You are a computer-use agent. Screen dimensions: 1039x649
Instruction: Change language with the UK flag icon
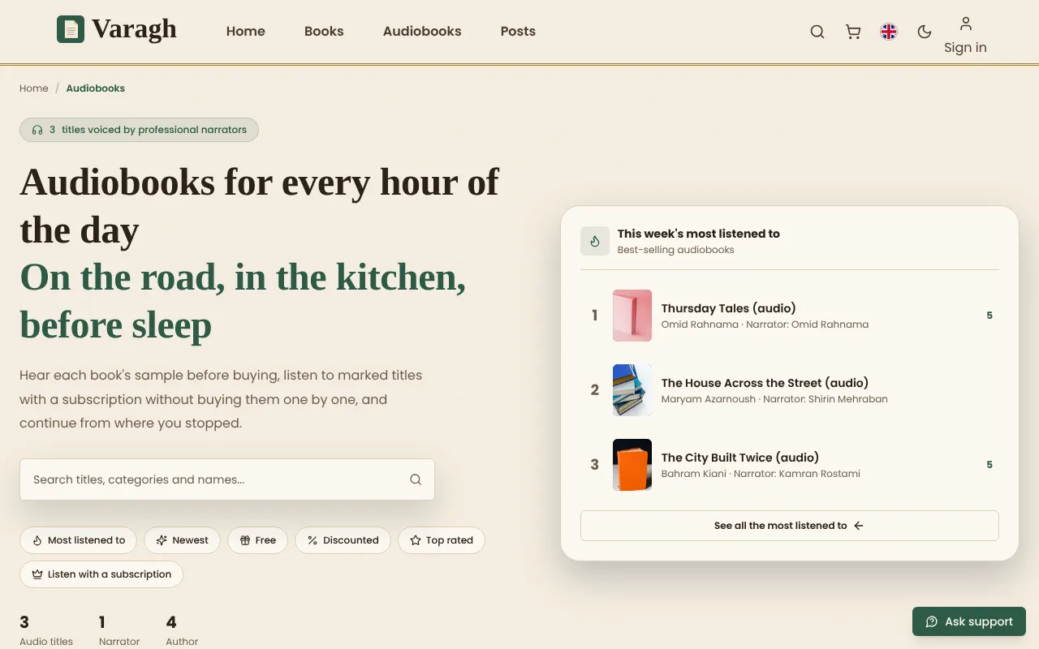889,32
